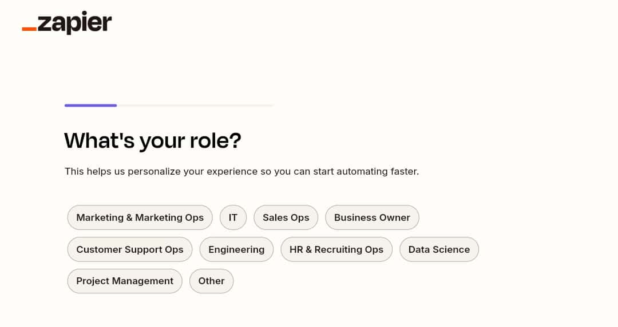
Task: Click the gray unfilled progress bar portion
Action: pyautogui.click(x=195, y=106)
